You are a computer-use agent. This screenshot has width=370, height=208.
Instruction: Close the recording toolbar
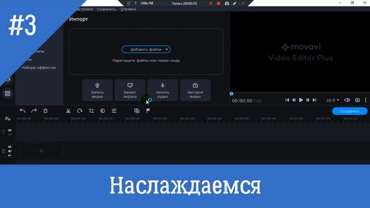[x=243, y=3]
